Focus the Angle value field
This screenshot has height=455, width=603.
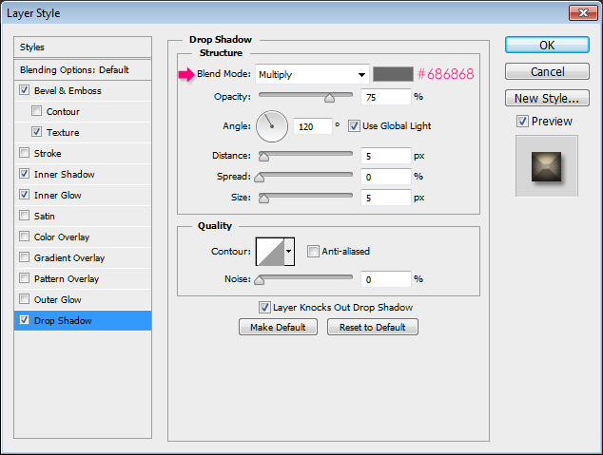312,126
